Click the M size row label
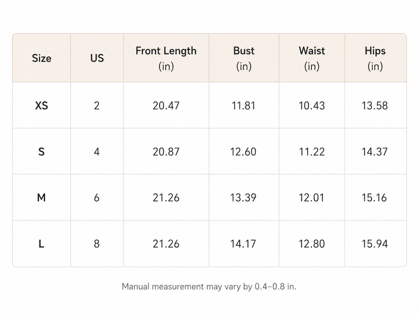This screenshot has height=314, width=419. [x=41, y=198]
